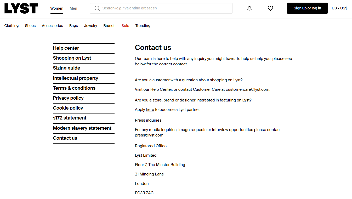Open the wishlist heart icon

pos(270,8)
